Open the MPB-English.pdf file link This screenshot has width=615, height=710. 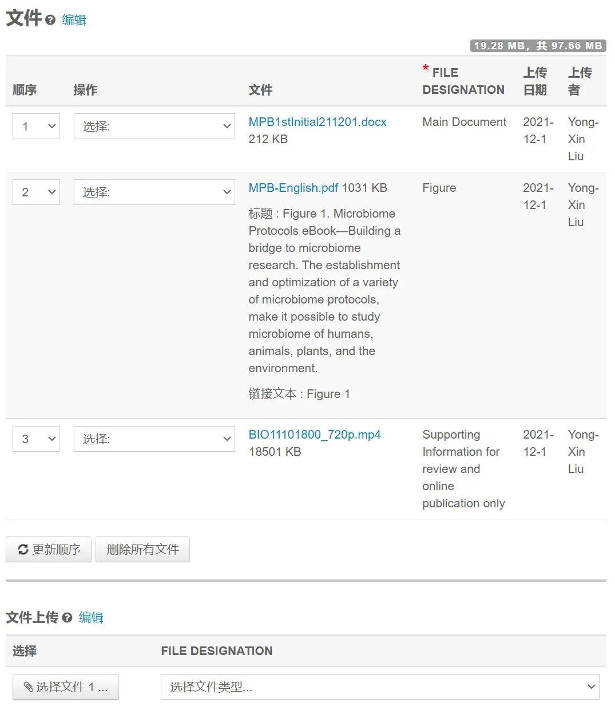[293, 188]
